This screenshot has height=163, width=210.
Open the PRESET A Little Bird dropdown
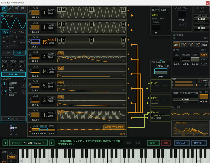tap(28, 143)
